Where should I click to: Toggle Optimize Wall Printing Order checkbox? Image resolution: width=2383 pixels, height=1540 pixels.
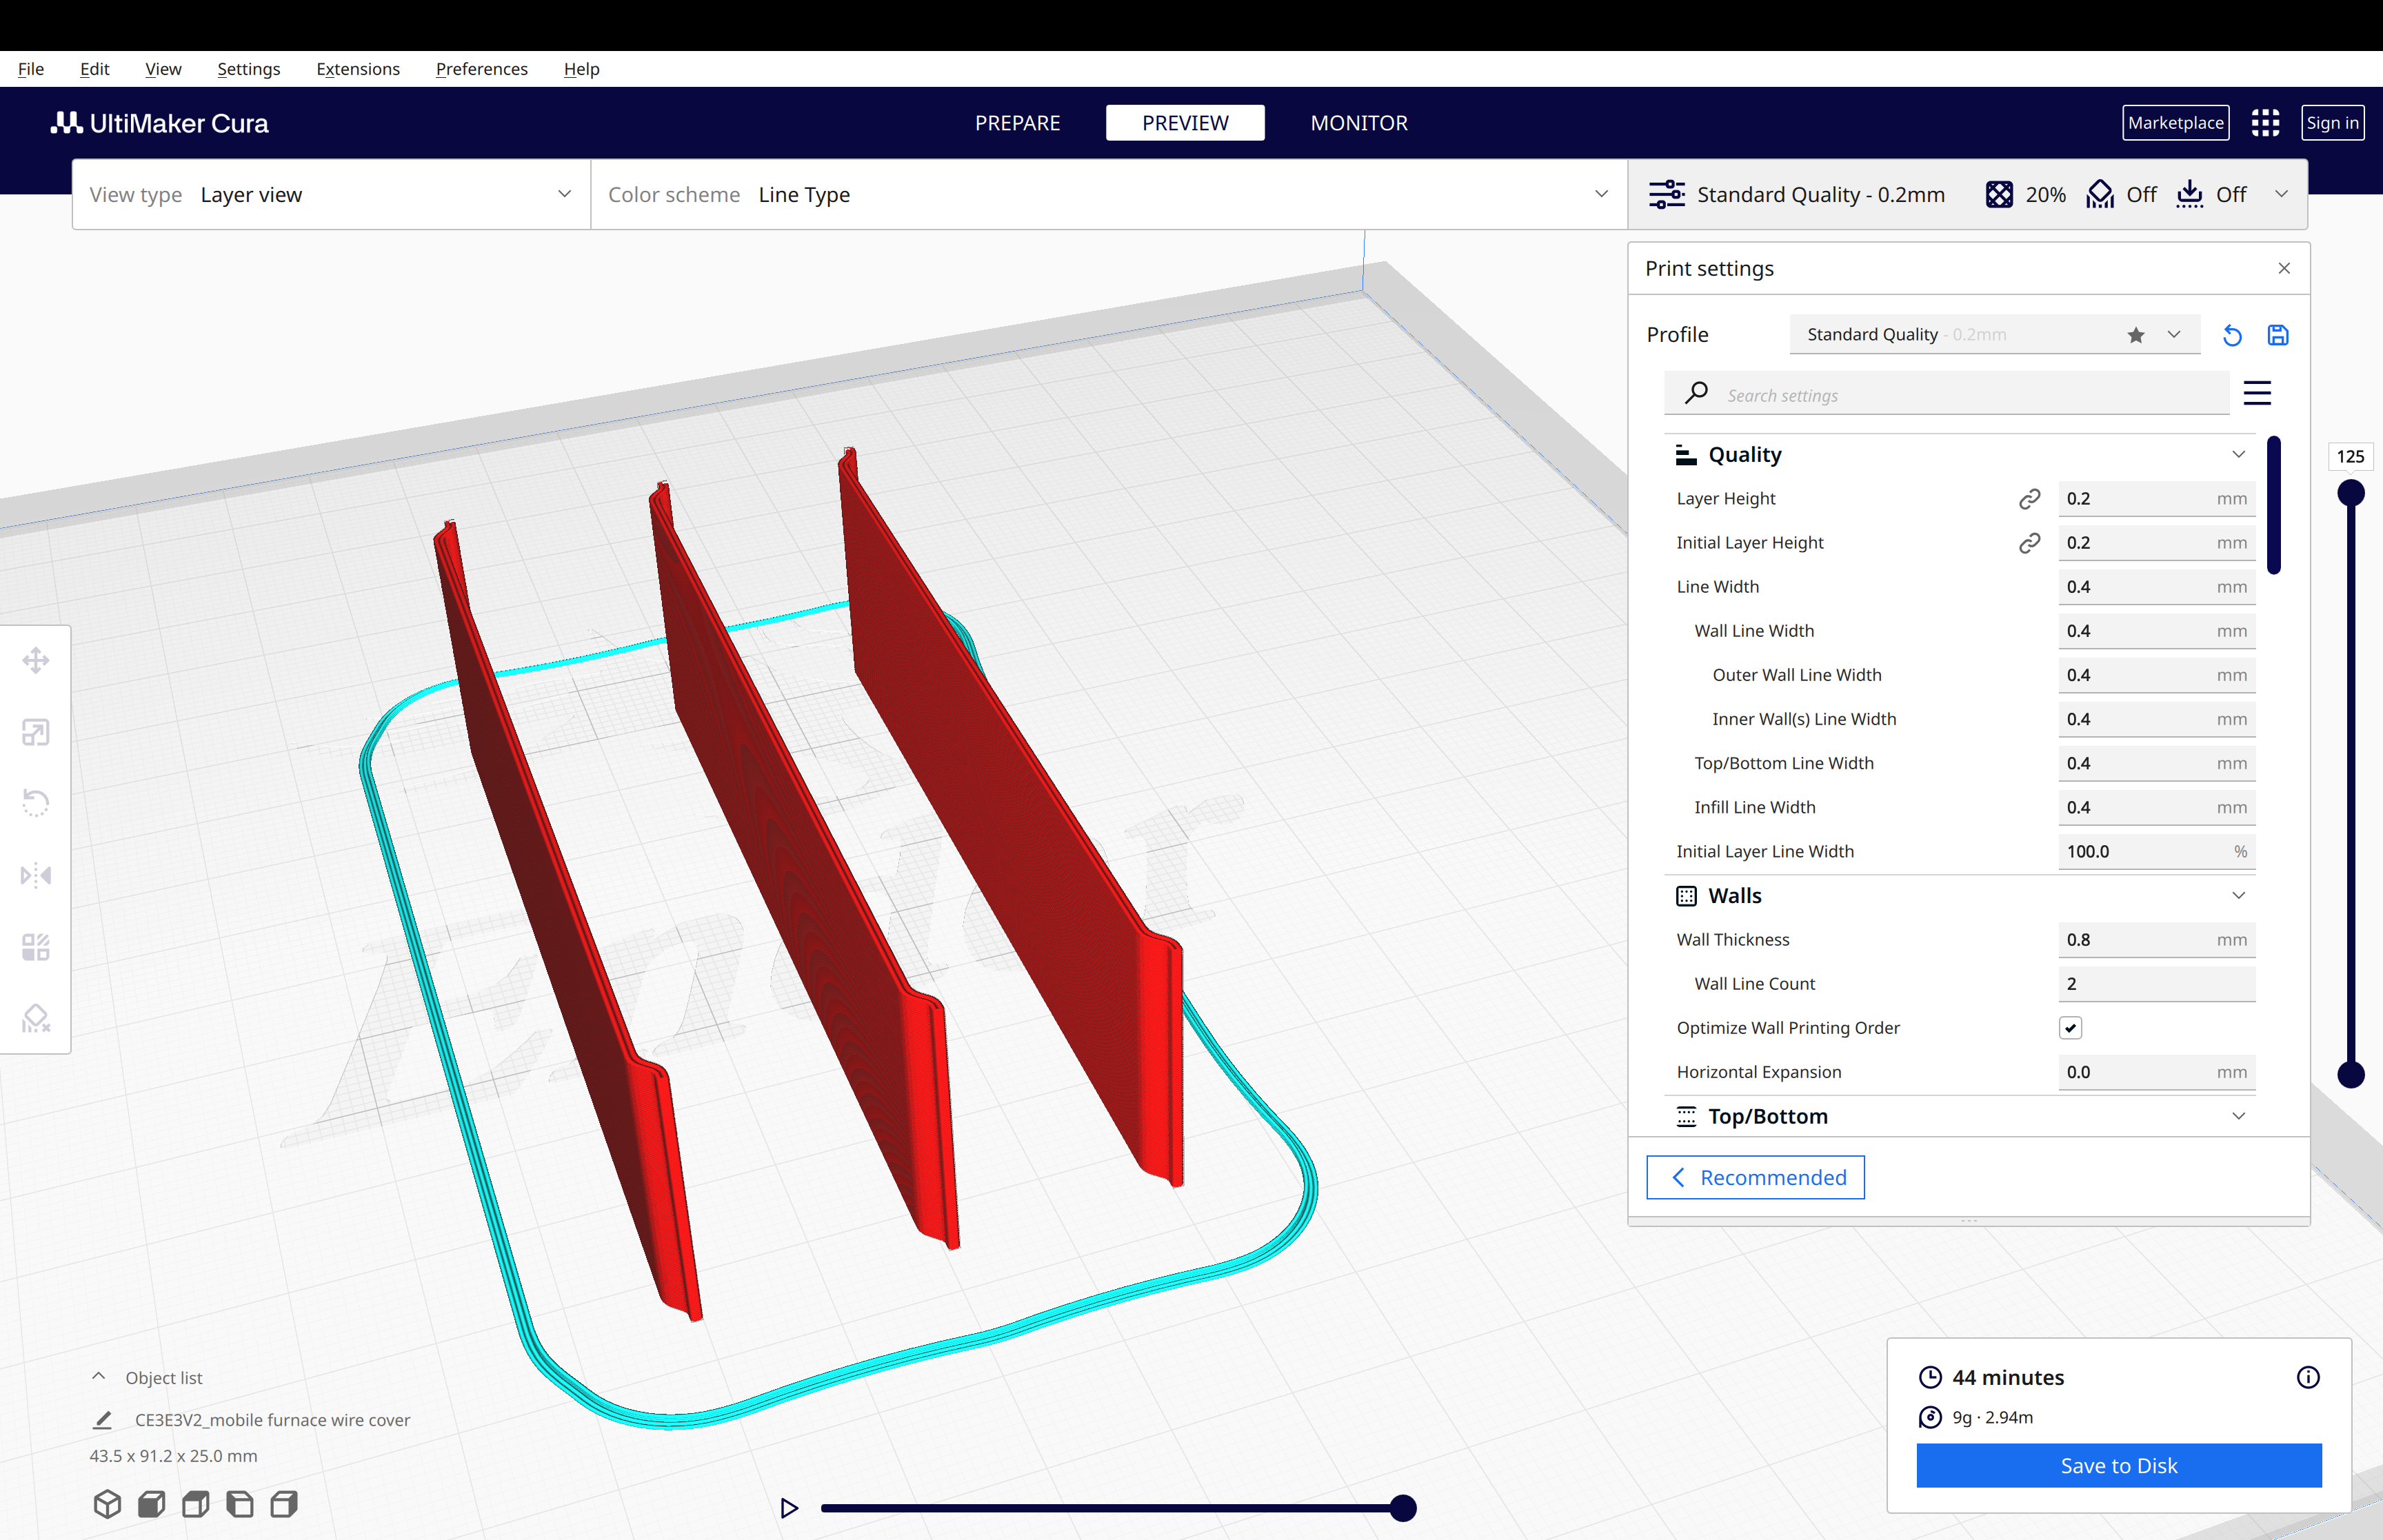2071,1028
